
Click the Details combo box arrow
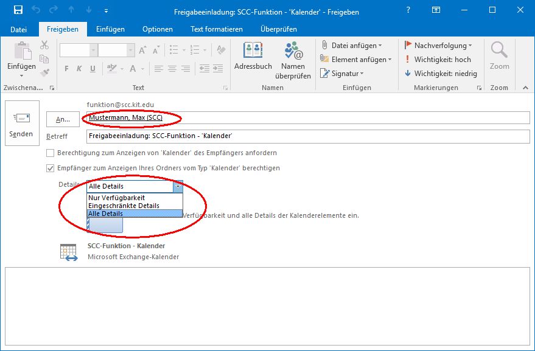point(178,187)
